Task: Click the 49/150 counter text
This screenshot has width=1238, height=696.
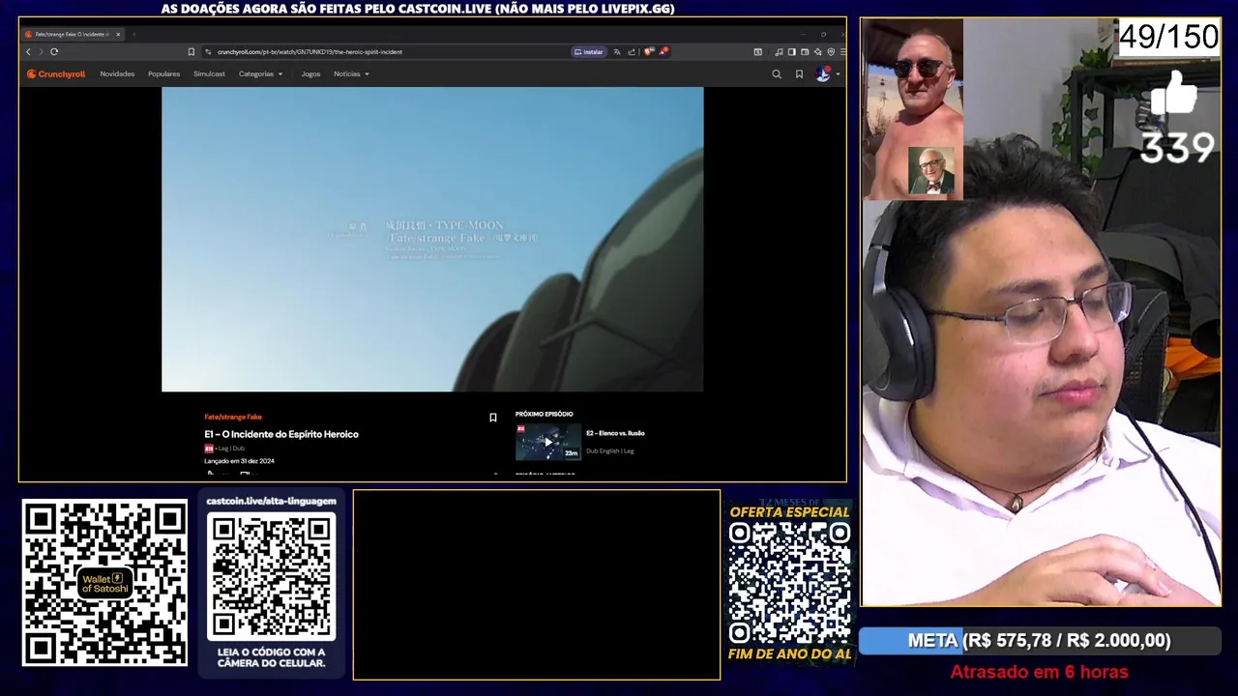Action: tap(1168, 37)
